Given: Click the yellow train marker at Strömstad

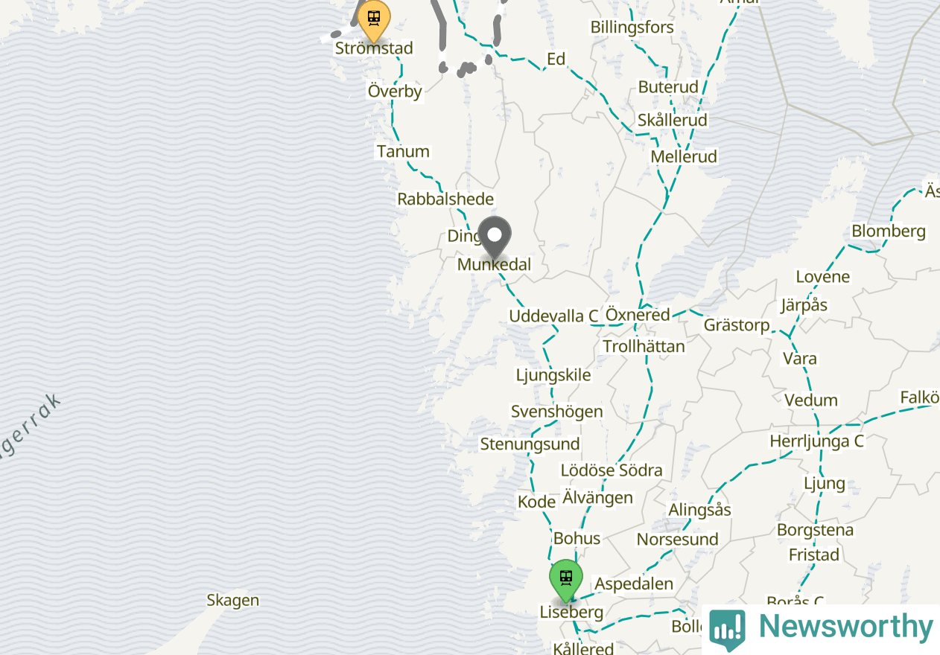Looking at the screenshot, I should coord(374,20).
